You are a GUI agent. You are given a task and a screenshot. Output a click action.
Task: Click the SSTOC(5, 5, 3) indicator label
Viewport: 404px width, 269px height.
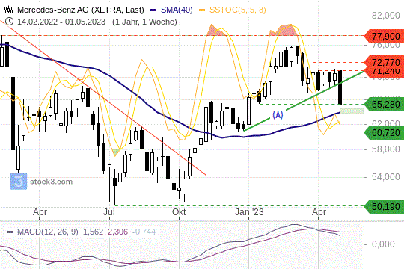(x=238, y=10)
